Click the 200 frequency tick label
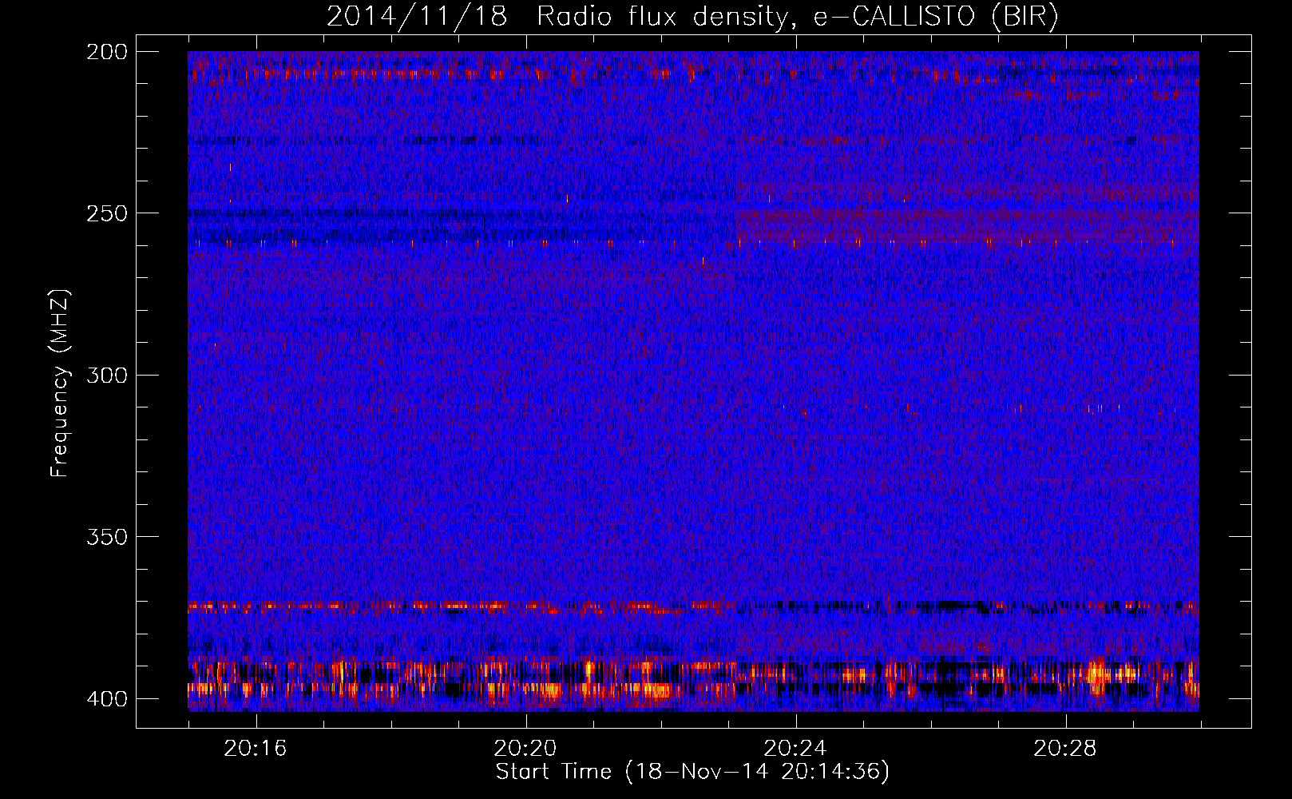Viewport: 1292px width, 799px height. 107,52
